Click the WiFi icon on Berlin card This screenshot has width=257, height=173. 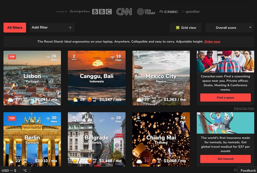48,119
